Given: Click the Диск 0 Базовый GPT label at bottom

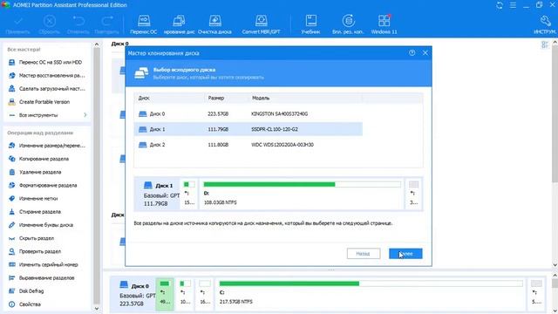Looking at the screenshot, I should 134,295.
